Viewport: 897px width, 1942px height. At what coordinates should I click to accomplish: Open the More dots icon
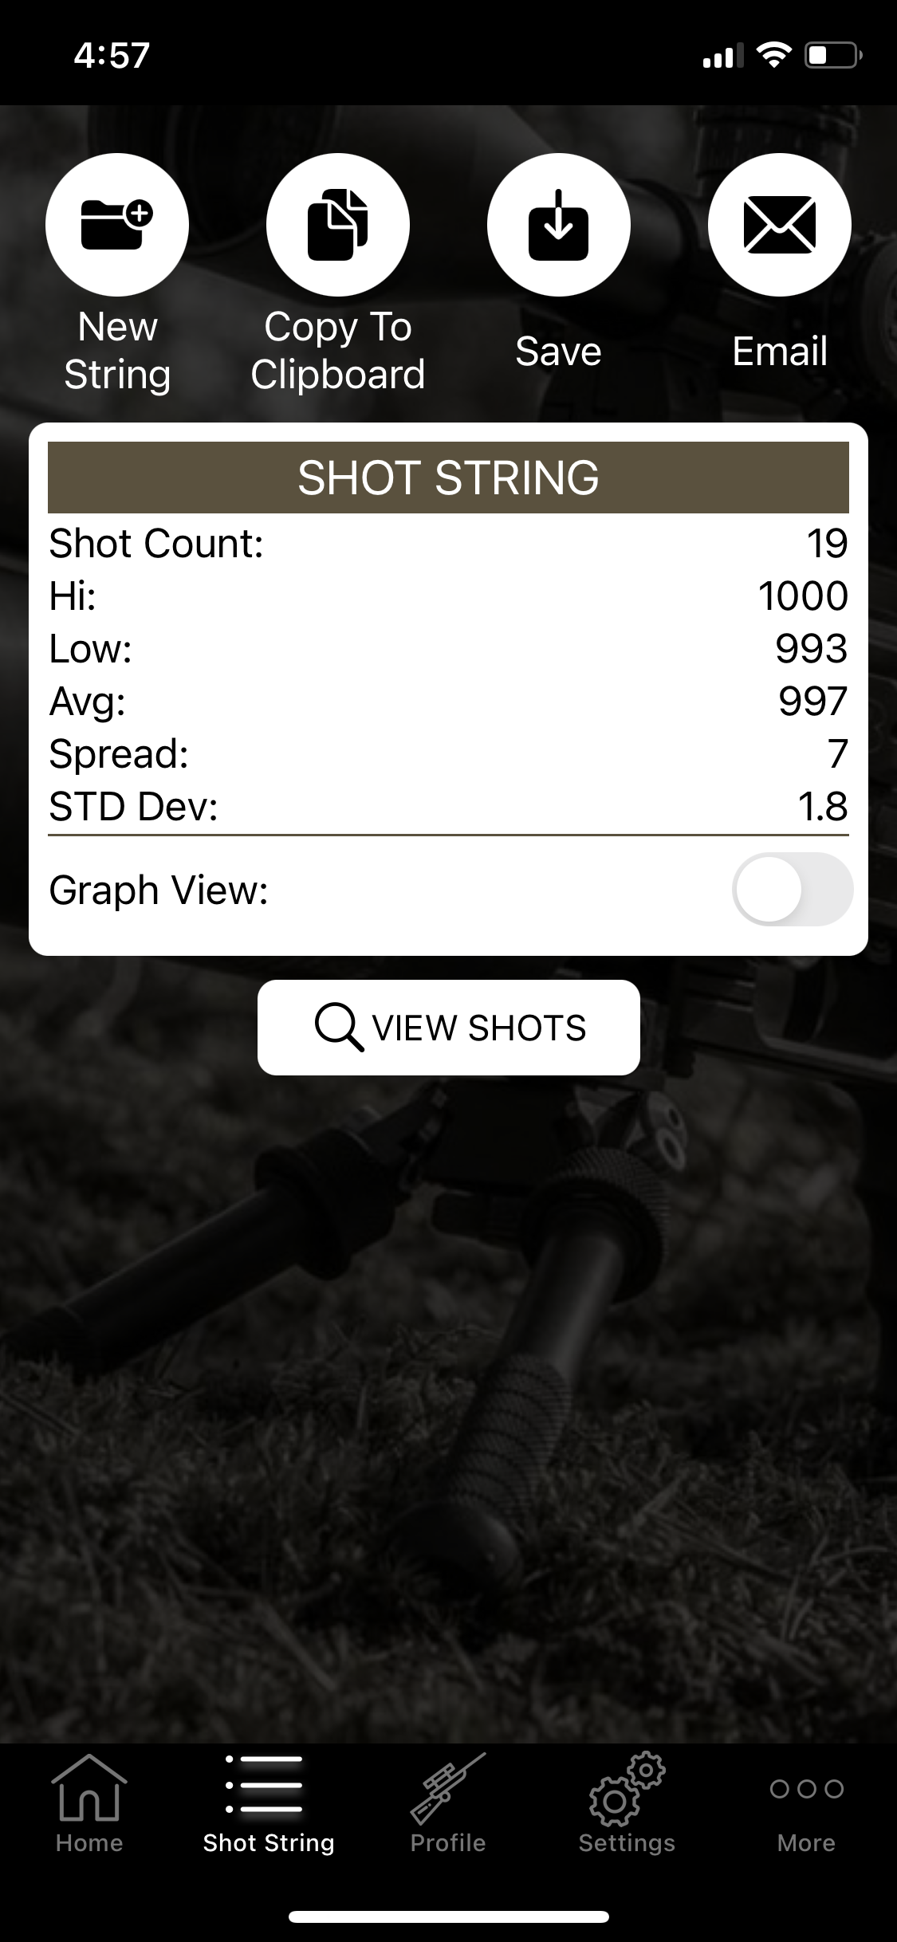806,1788
